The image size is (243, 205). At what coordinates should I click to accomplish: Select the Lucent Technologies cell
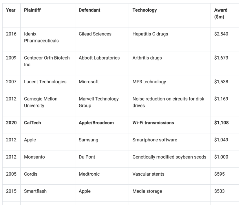(45, 82)
